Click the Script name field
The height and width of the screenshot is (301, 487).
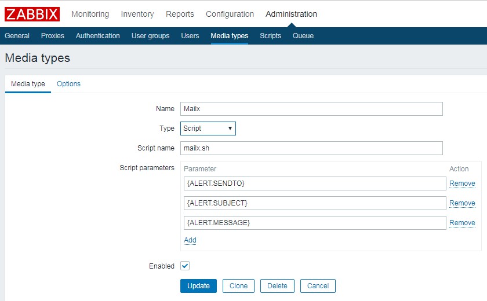[x=311, y=148]
